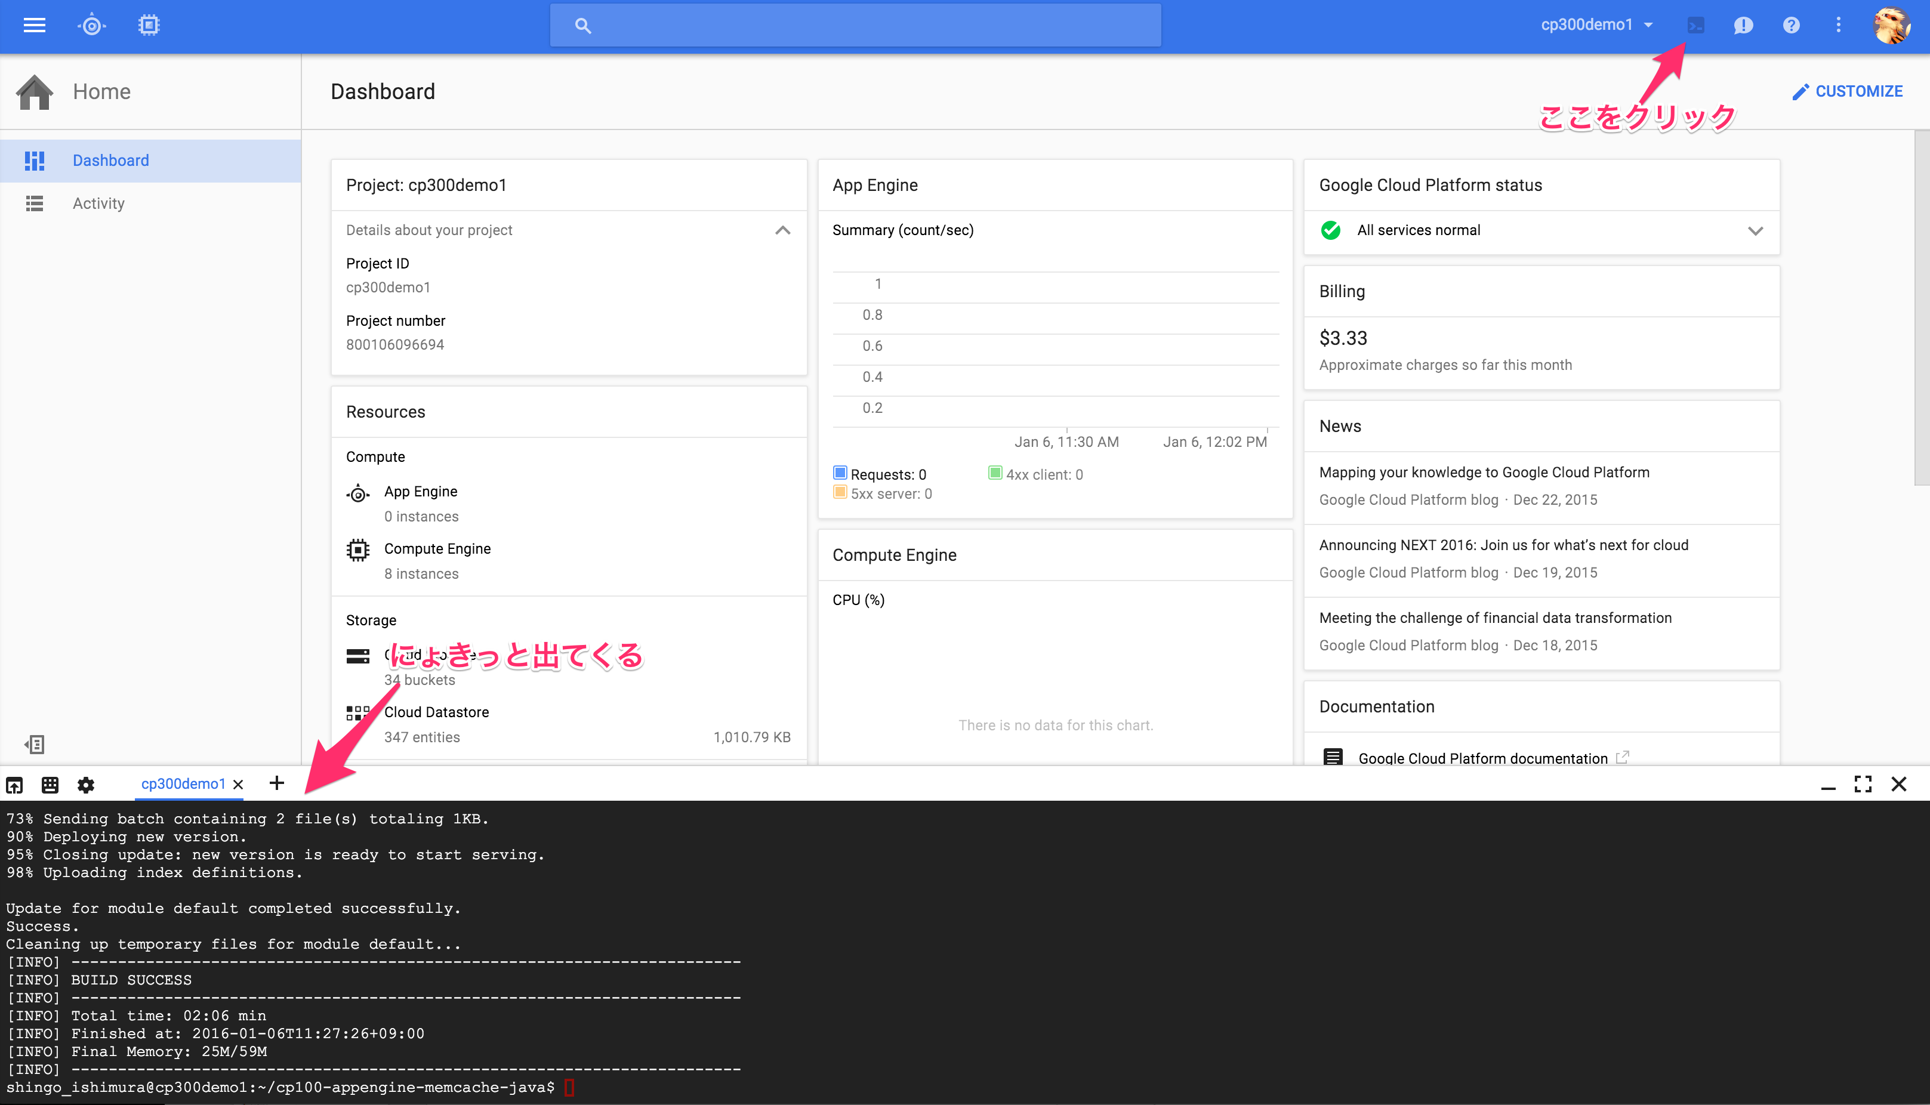This screenshot has width=1930, height=1105.
Task: Click the documentation page icon
Action: [x=1333, y=757]
